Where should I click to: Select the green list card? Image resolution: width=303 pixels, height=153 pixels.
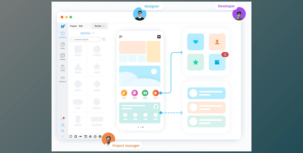pyautogui.click(x=206, y=122)
